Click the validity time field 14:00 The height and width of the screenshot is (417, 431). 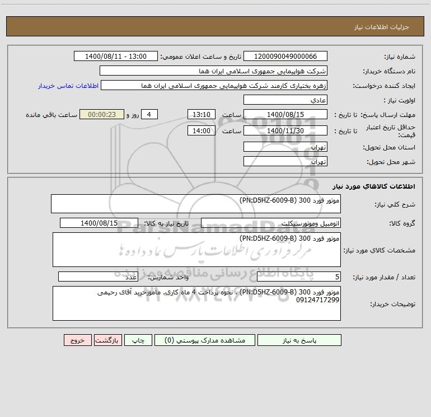(201, 130)
